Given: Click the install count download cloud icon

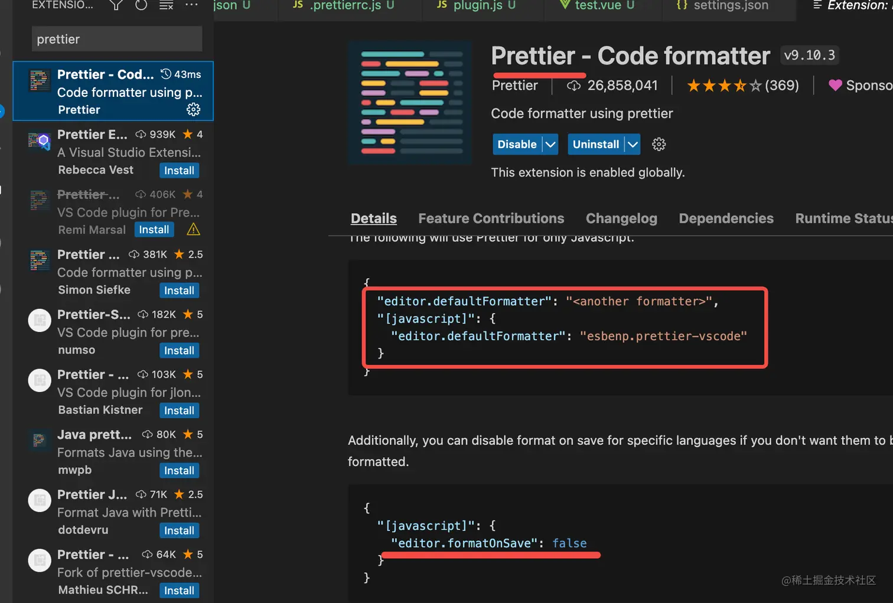Looking at the screenshot, I should click(x=573, y=86).
